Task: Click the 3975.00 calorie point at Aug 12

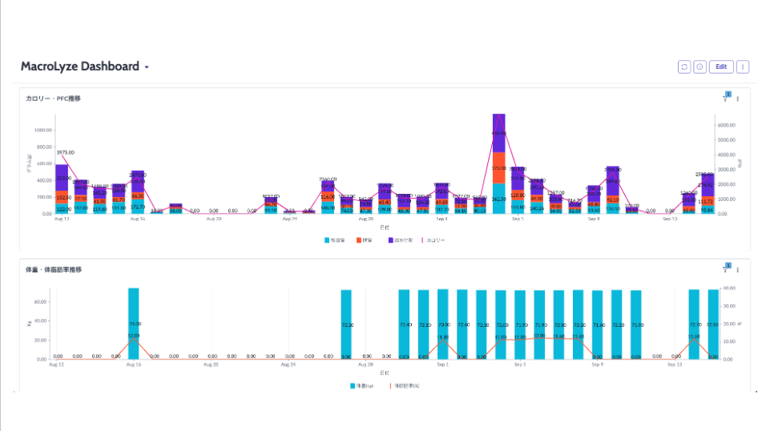Action: [62, 158]
